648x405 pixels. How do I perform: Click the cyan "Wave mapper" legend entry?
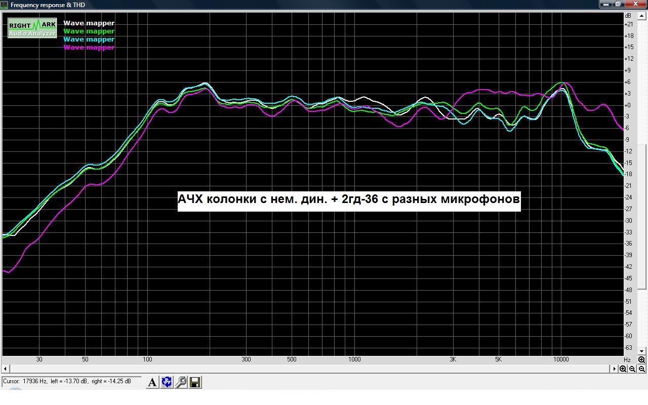(89, 39)
